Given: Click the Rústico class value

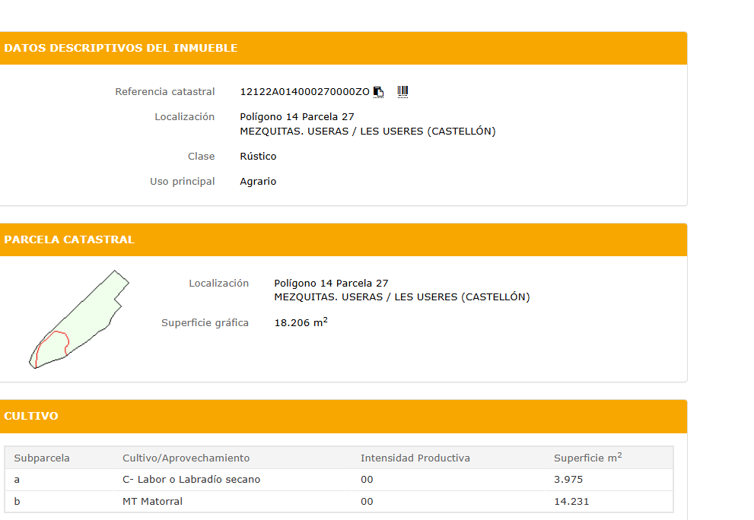Looking at the screenshot, I should (258, 157).
